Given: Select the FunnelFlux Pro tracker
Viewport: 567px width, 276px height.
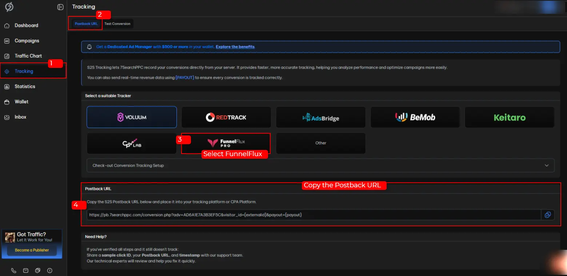Looking at the screenshot, I should pos(226,143).
